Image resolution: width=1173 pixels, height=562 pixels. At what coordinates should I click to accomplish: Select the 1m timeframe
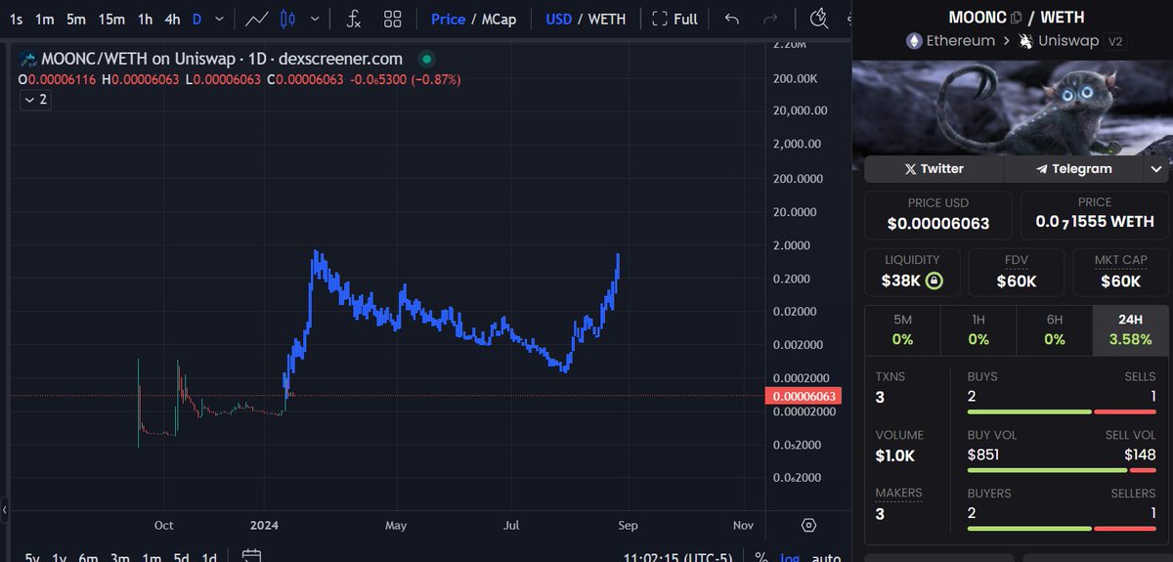point(44,19)
